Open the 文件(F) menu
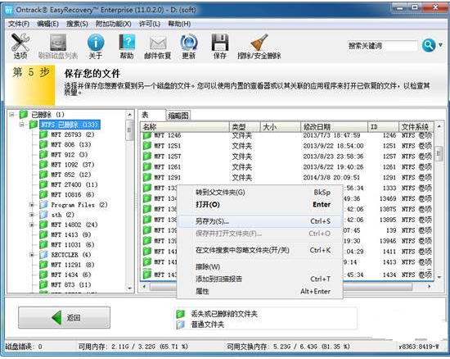 tap(19, 24)
